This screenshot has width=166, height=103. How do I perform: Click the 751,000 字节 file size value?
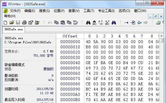(43, 56)
